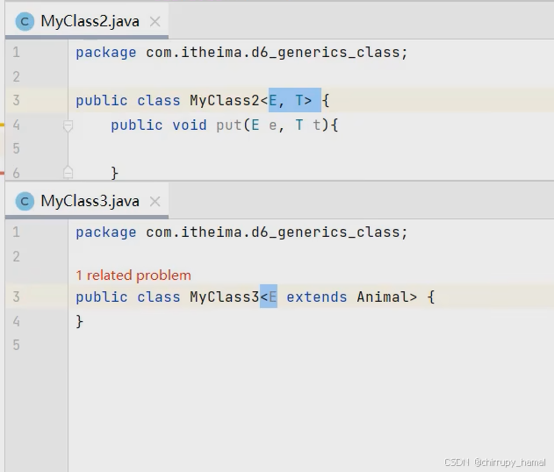Click 'void' keyword on line 4
Screen dimensions: 554x472
[x=190, y=125]
